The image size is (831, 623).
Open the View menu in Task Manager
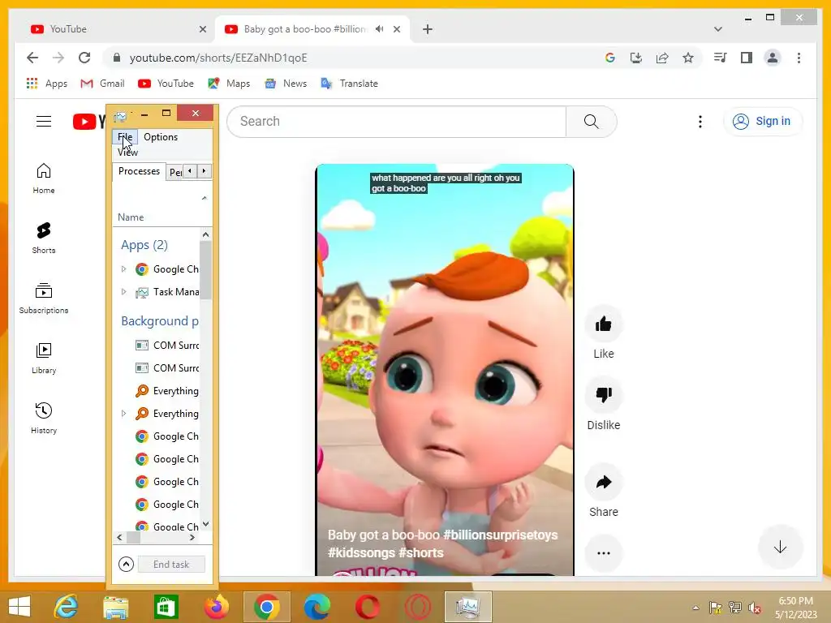pyautogui.click(x=127, y=152)
